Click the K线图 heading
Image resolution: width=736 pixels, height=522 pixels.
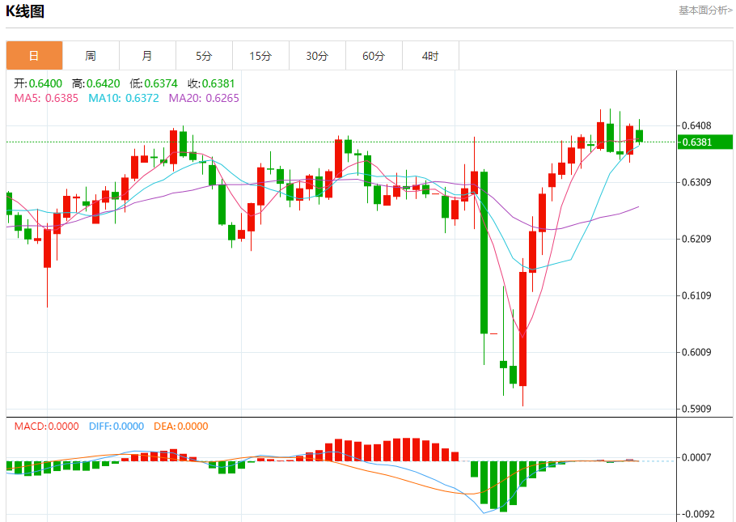pos(25,11)
